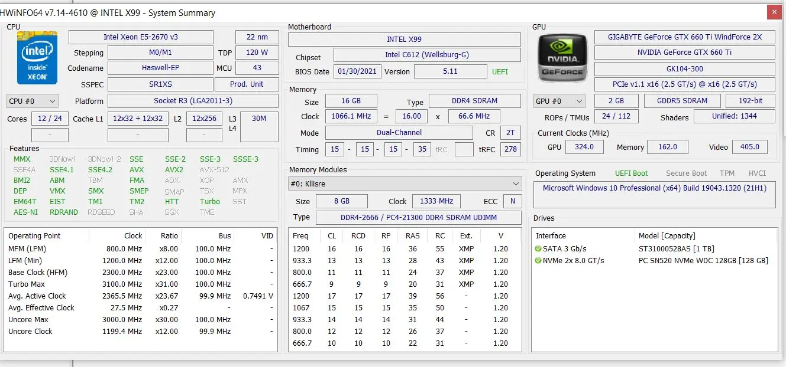Click the SSE4.2 feature label
This screenshot has height=367, width=786.
[x=100, y=170]
